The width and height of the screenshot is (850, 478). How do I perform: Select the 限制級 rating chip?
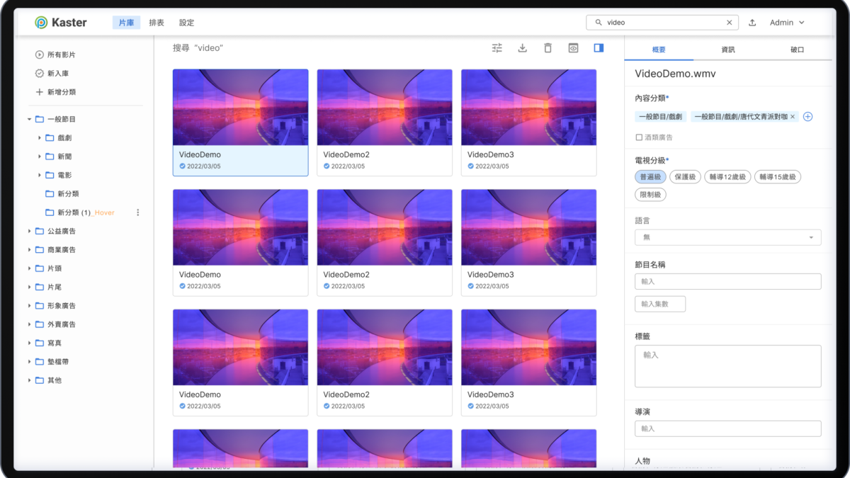pyautogui.click(x=650, y=194)
